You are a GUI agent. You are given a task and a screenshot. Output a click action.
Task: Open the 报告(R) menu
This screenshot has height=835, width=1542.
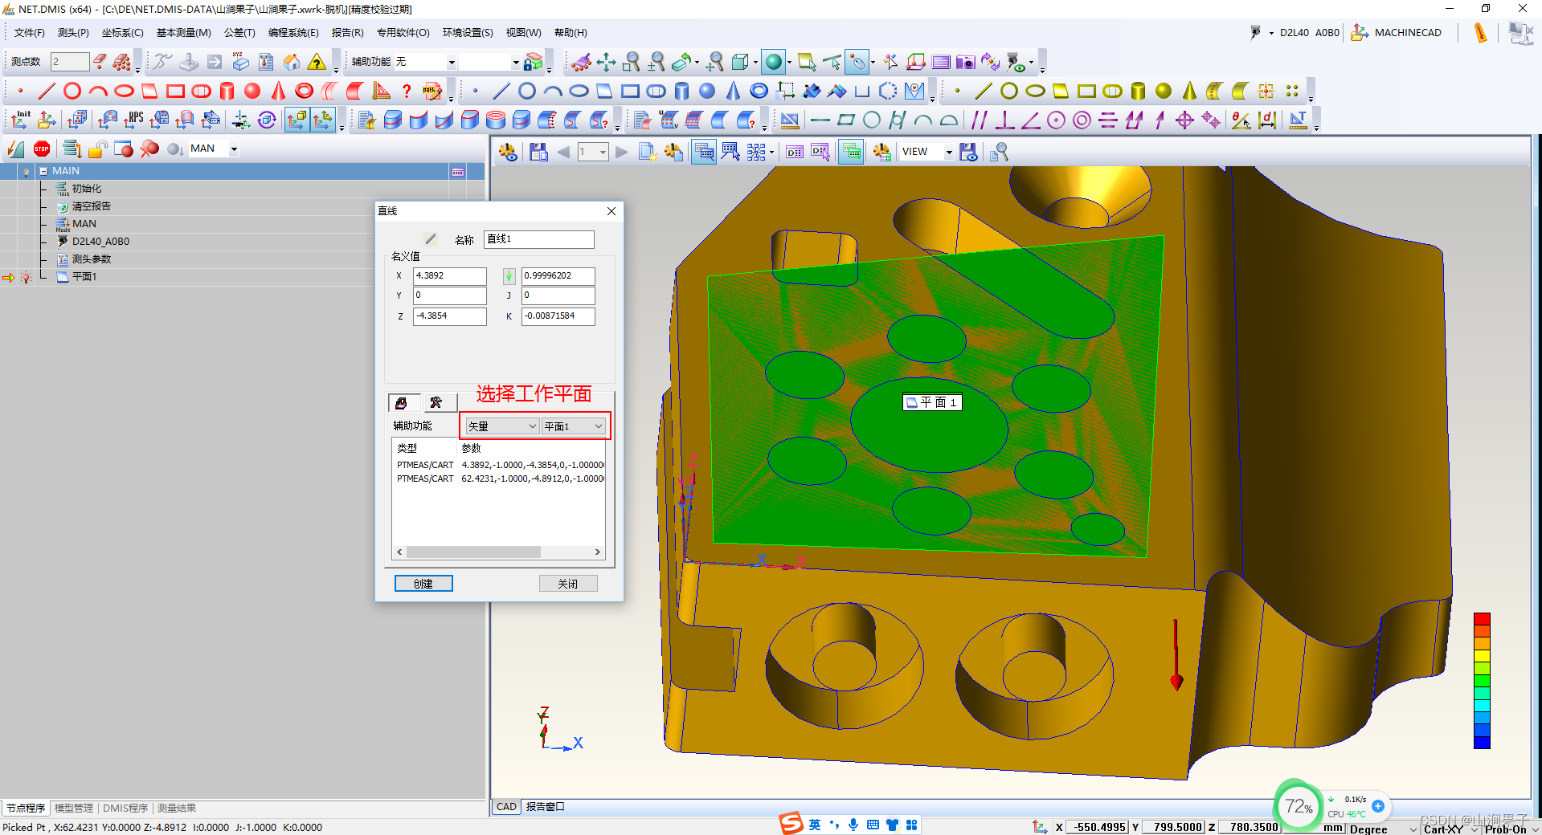click(347, 33)
